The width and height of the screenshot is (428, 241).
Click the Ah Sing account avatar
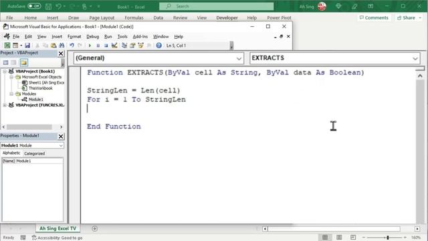(322, 6)
